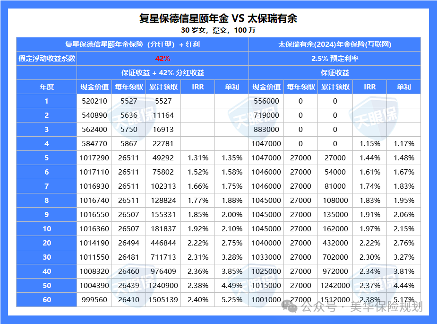Click the WeChat logo in the bottom watermark
437x324 pixels.
coord(291,307)
